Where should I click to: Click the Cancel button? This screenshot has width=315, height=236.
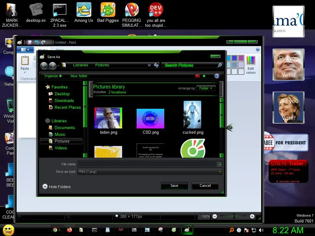point(205,186)
